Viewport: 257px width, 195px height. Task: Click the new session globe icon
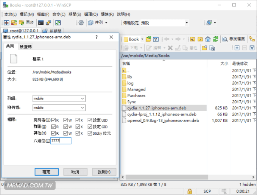tap(209, 23)
